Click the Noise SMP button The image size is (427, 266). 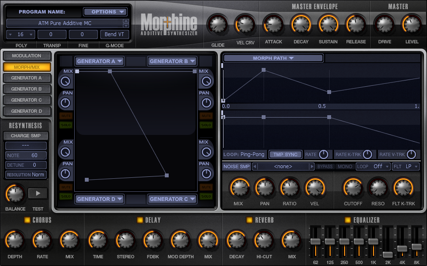(236, 166)
